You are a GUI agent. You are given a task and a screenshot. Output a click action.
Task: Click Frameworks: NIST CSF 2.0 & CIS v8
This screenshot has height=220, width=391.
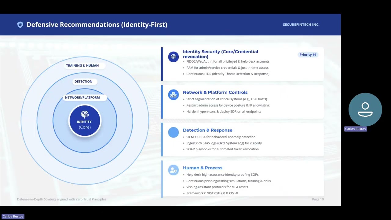[x=212, y=193]
